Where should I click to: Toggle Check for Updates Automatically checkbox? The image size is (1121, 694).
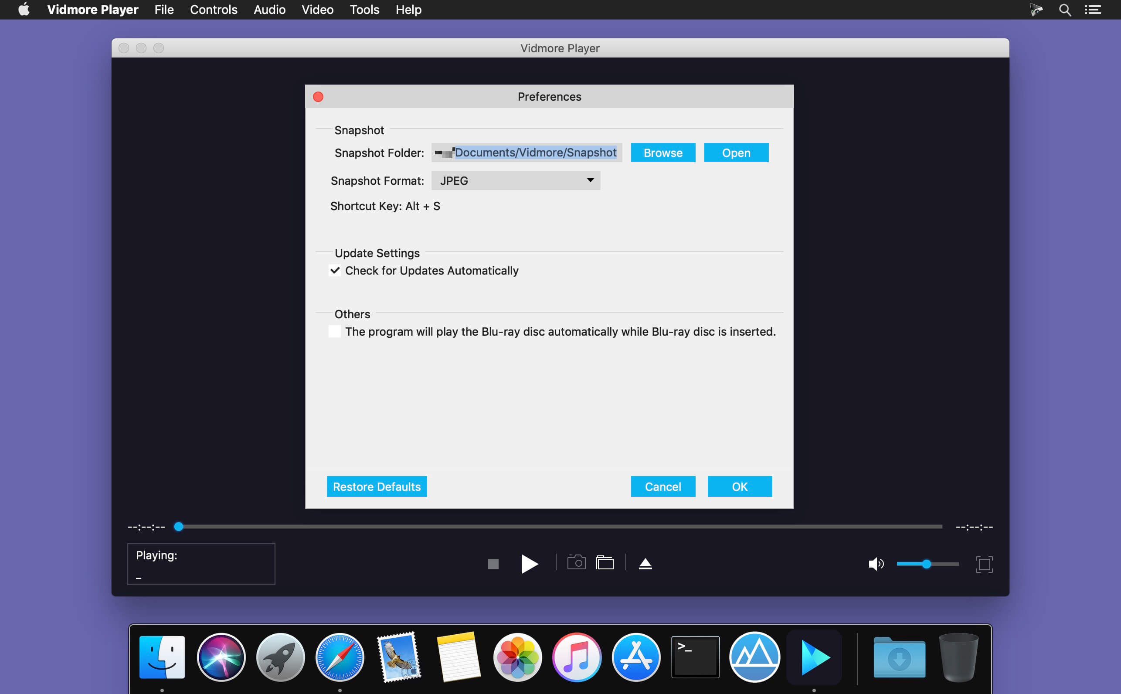click(334, 270)
